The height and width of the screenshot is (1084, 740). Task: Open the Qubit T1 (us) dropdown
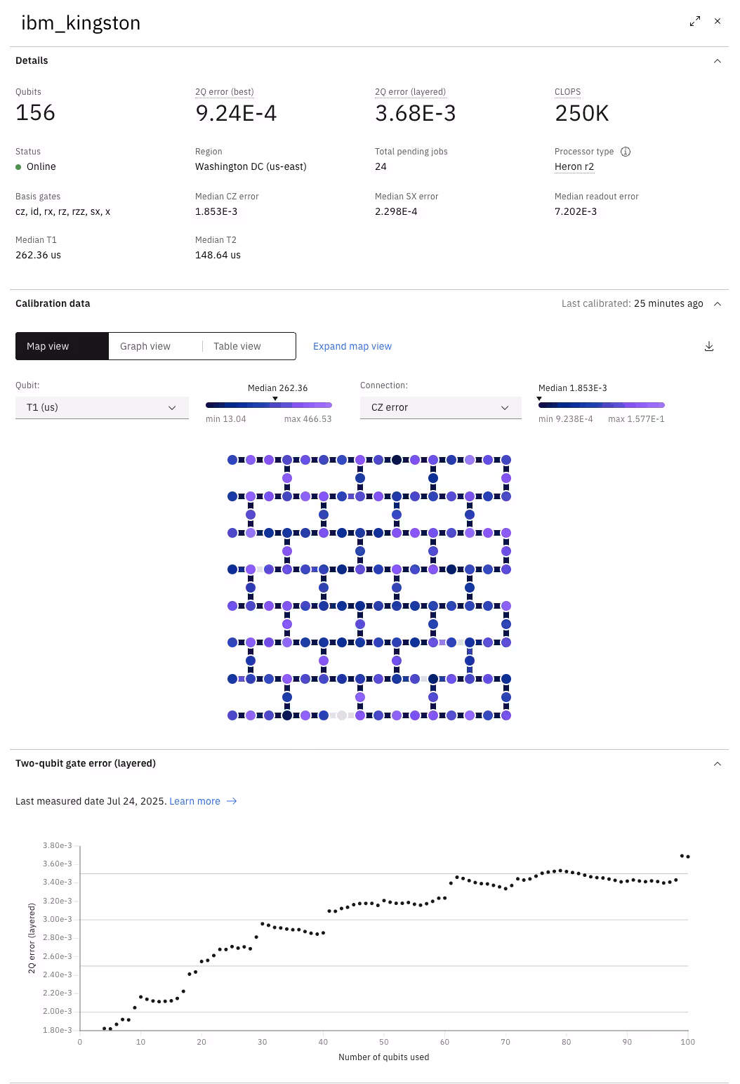102,407
